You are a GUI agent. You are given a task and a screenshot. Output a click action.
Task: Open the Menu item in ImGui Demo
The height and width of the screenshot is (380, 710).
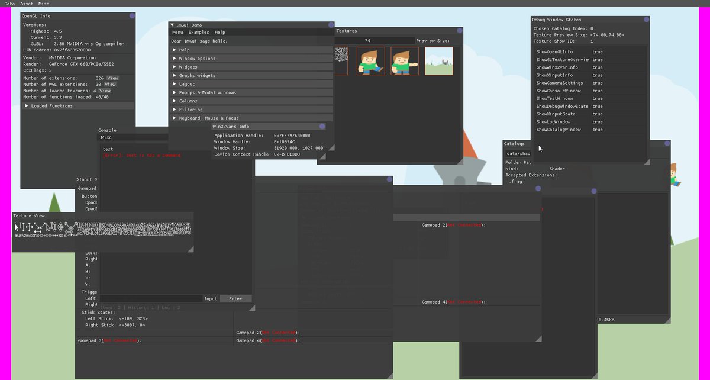[x=177, y=33]
